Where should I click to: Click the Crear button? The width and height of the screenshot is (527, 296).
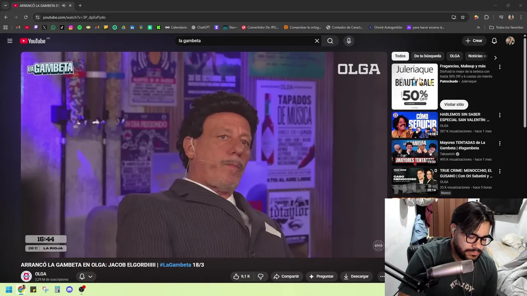(x=473, y=41)
